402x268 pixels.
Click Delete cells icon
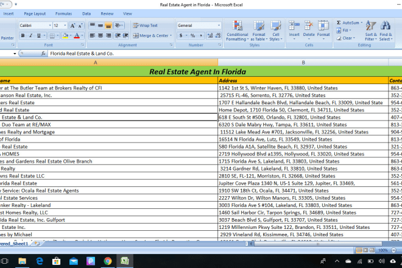309,26
